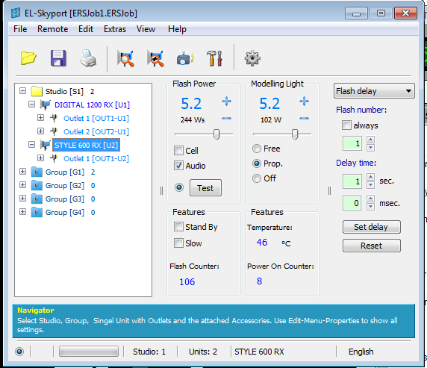Open the File menu

point(20,29)
